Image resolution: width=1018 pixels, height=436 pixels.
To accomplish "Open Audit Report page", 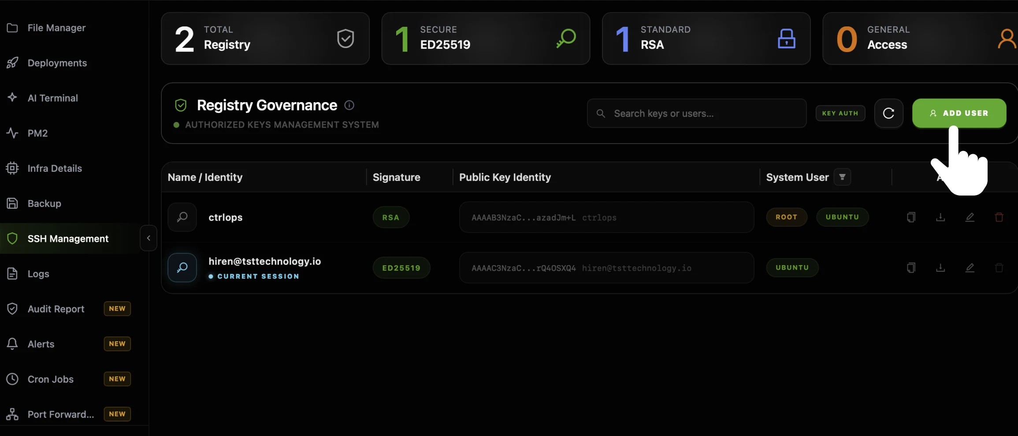I will point(56,309).
